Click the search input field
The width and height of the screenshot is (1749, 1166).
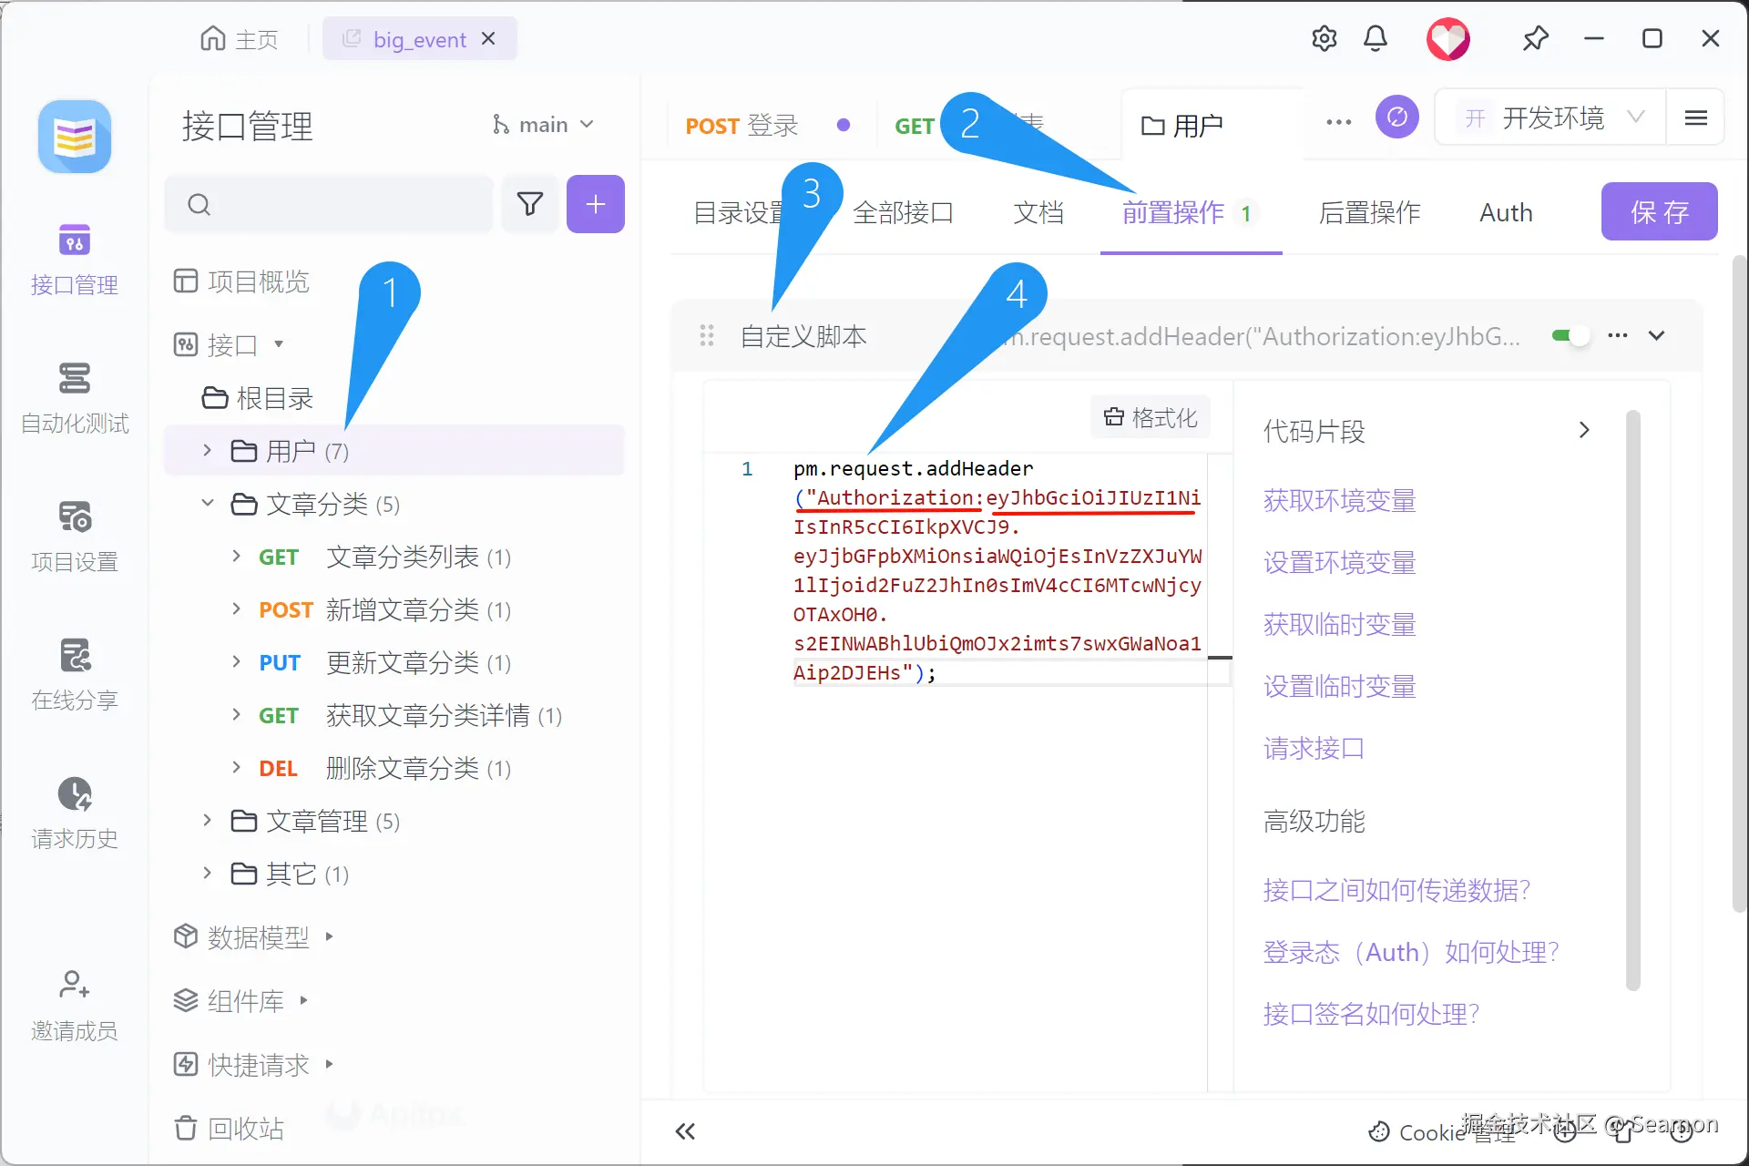pyautogui.click(x=346, y=204)
